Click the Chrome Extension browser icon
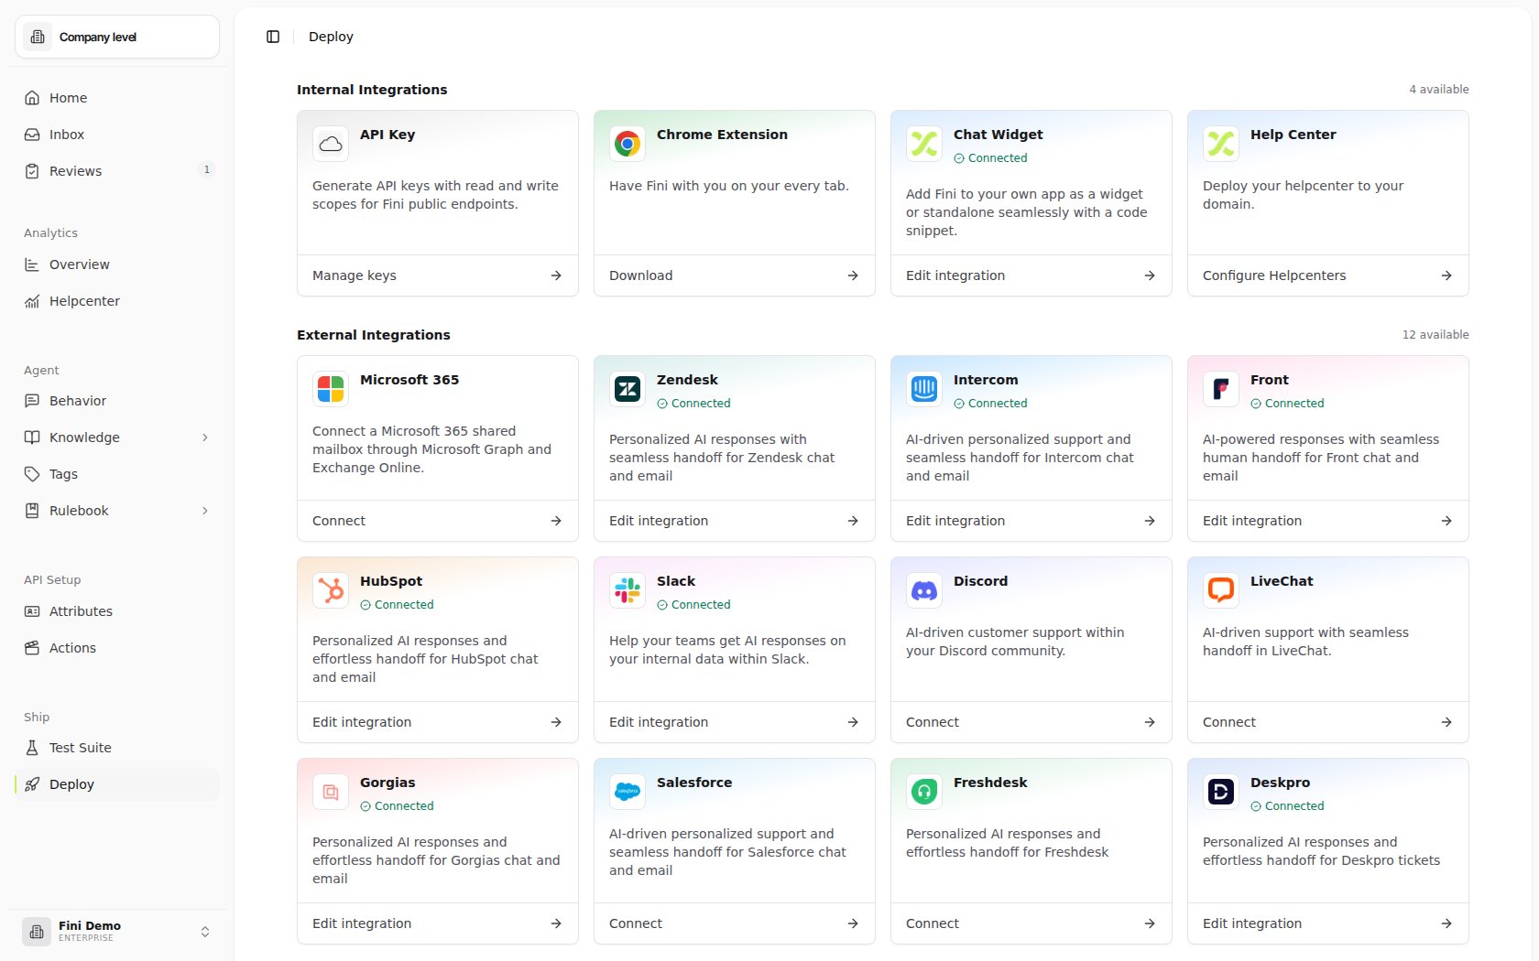The width and height of the screenshot is (1539, 961). [x=628, y=144]
